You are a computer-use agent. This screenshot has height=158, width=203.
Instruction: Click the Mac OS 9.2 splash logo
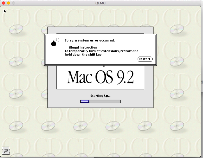tap(100, 77)
